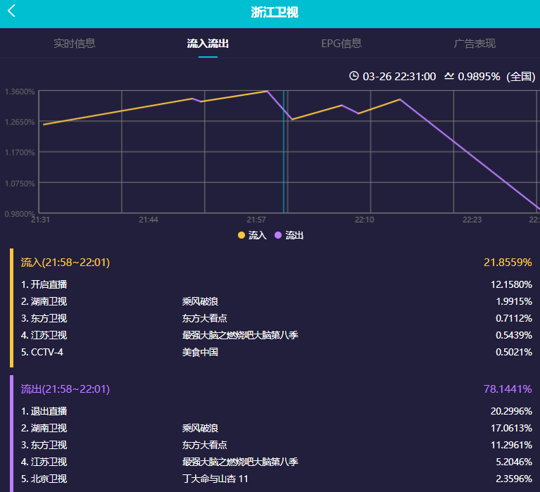Click the total outflow value 78.1441%

coord(508,389)
